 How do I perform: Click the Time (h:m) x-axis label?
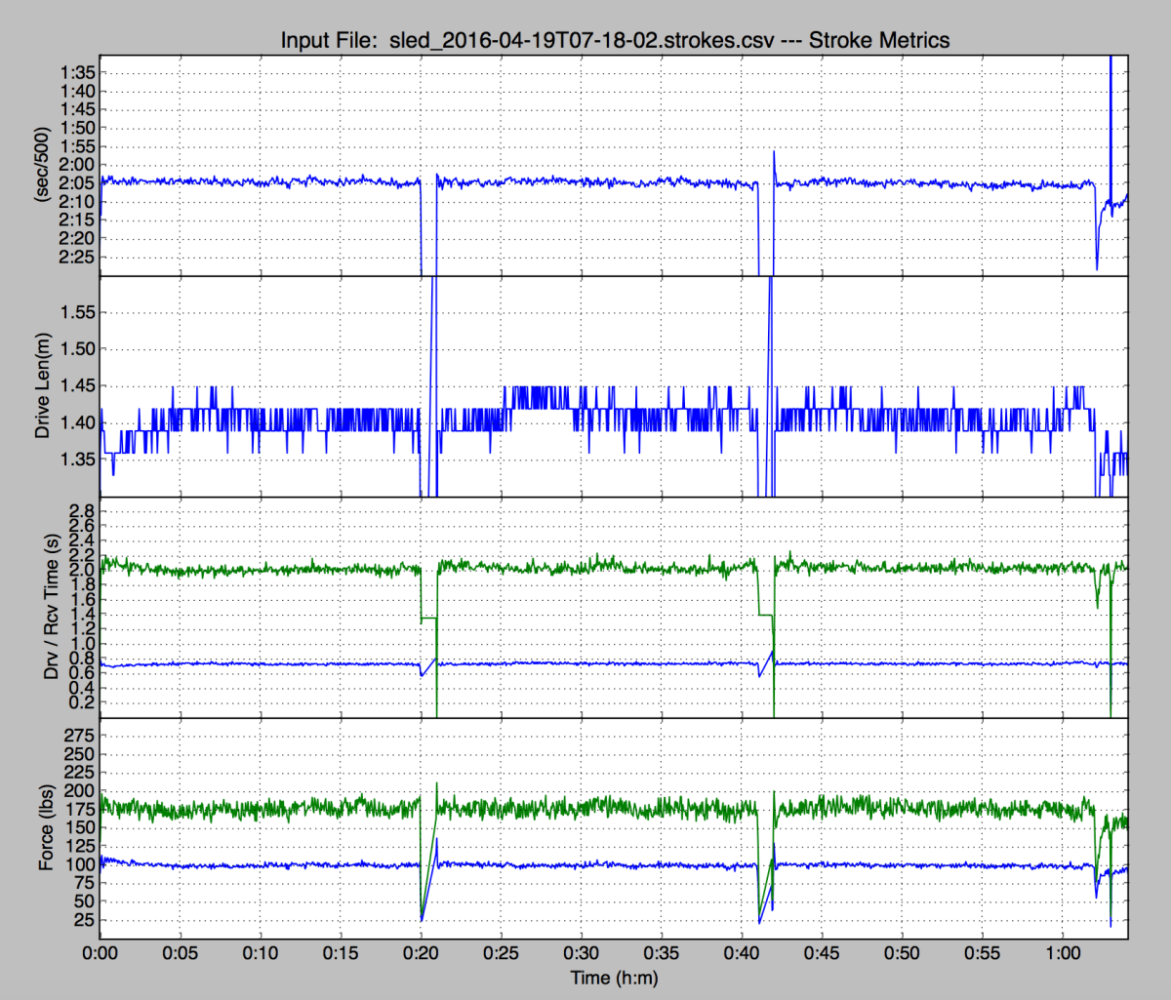coord(614,978)
